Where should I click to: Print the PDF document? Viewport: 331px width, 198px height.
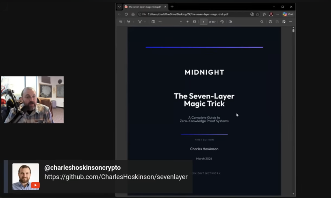pyautogui.click(x=270, y=22)
